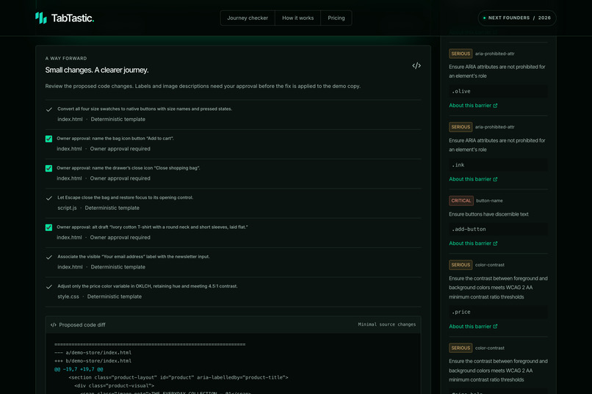592x394 pixels.
Task: Click "Small changes. A clearer journey." heading
Action: tap(97, 70)
